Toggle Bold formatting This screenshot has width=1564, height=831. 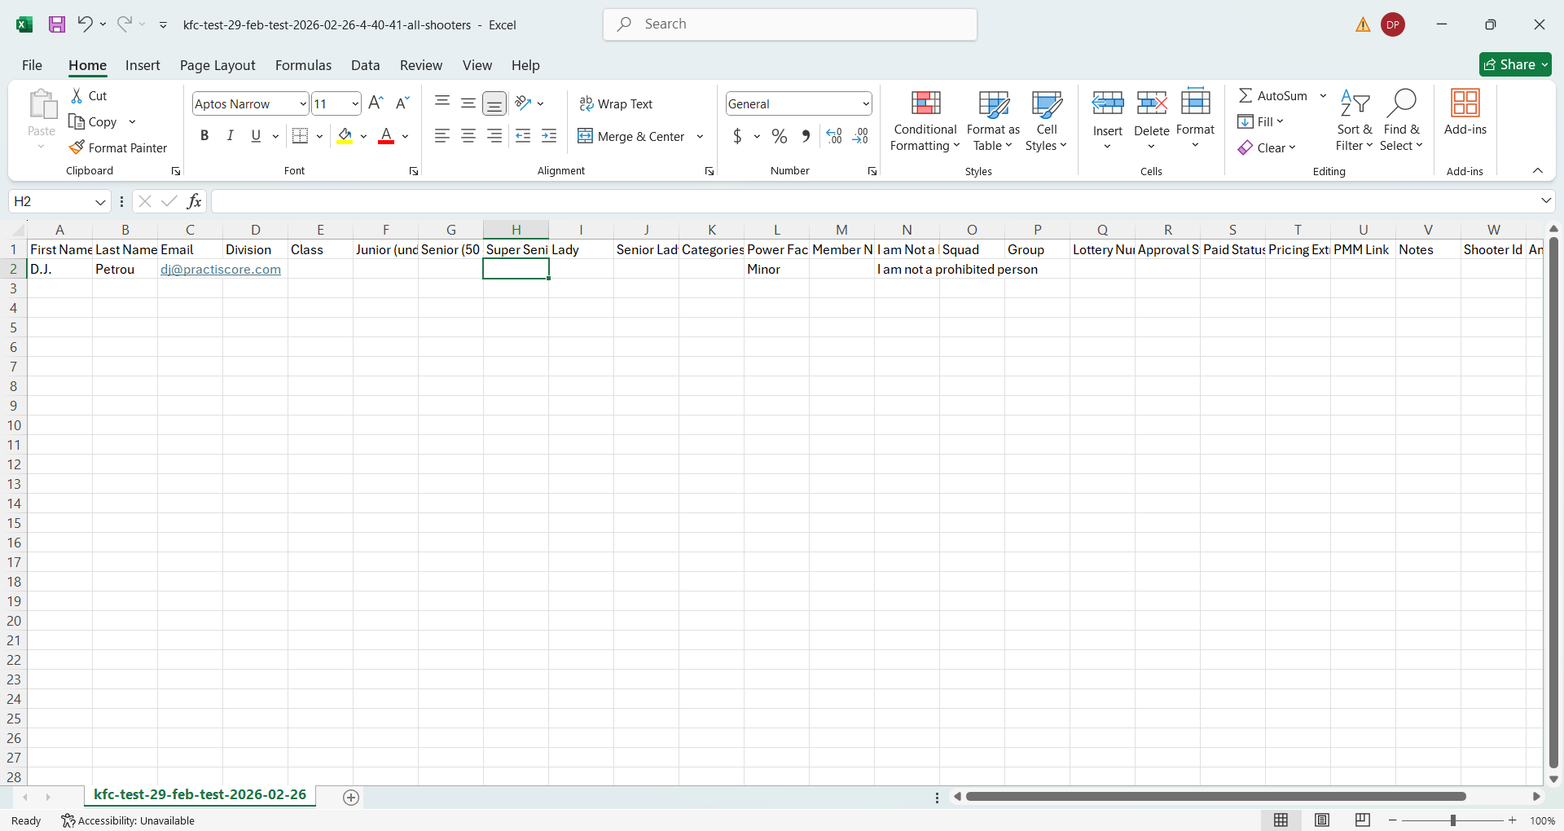204,136
